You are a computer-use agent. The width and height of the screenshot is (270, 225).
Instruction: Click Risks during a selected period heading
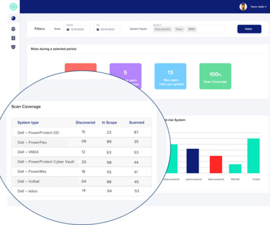coord(53,49)
